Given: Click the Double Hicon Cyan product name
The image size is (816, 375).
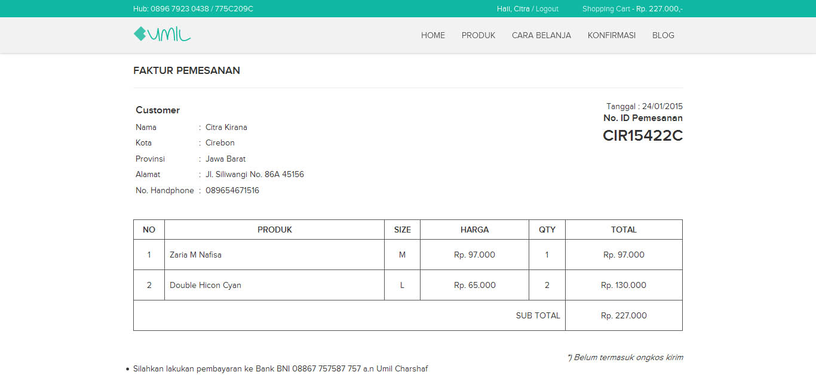Looking at the screenshot, I should click(205, 285).
